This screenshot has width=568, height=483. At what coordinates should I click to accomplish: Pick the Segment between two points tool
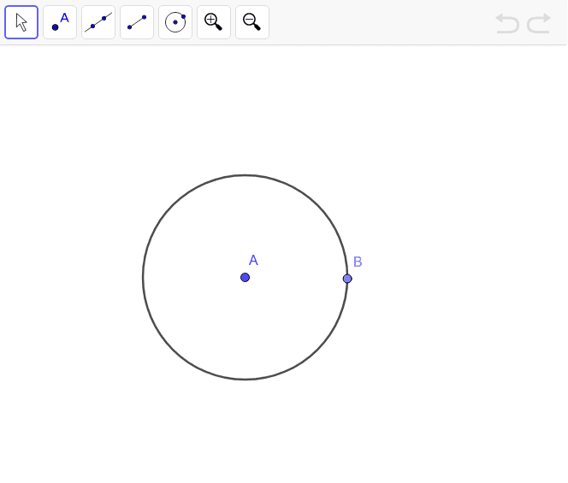(137, 22)
